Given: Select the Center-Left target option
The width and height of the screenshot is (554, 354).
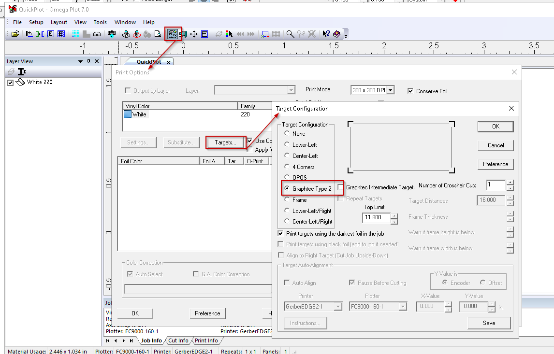Looking at the screenshot, I should coord(287,156).
